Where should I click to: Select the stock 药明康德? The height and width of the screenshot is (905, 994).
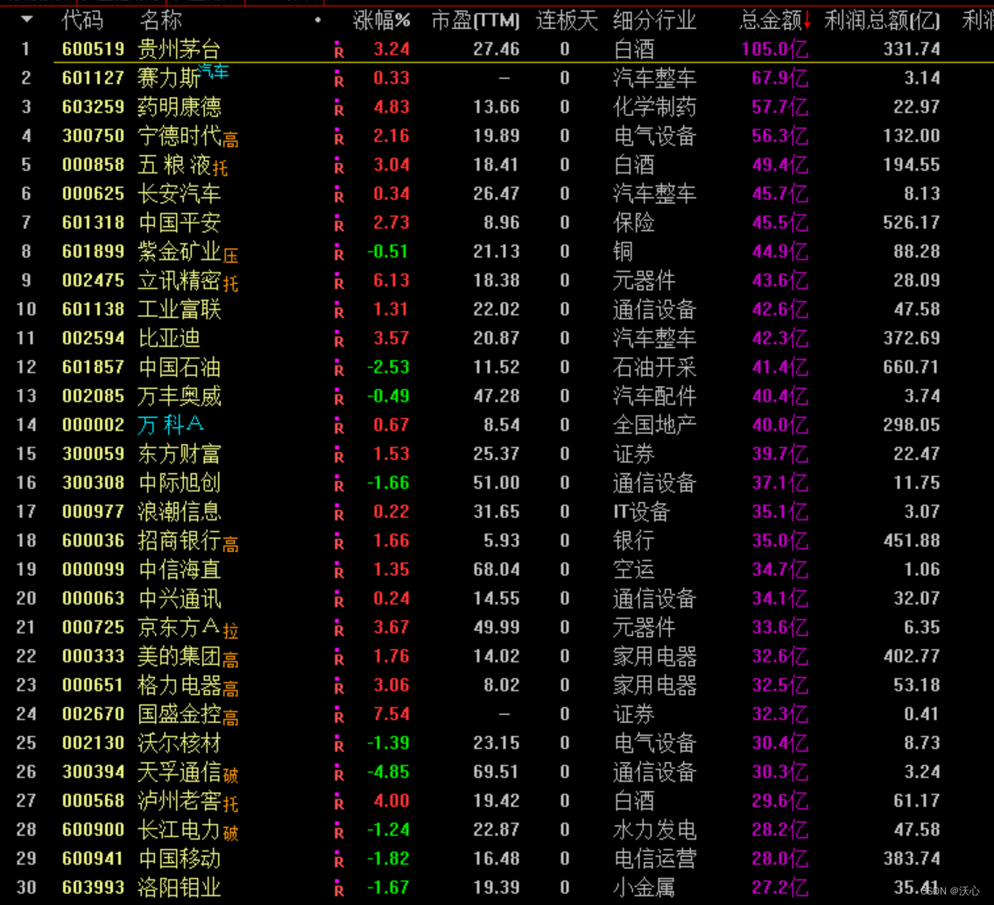180,107
